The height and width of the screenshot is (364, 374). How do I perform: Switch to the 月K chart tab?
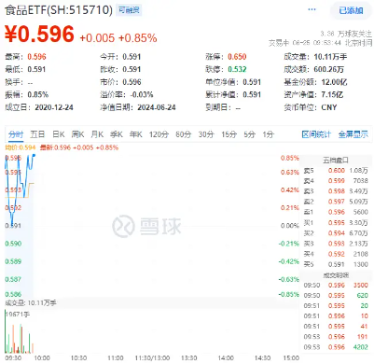pyautogui.click(x=97, y=134)
